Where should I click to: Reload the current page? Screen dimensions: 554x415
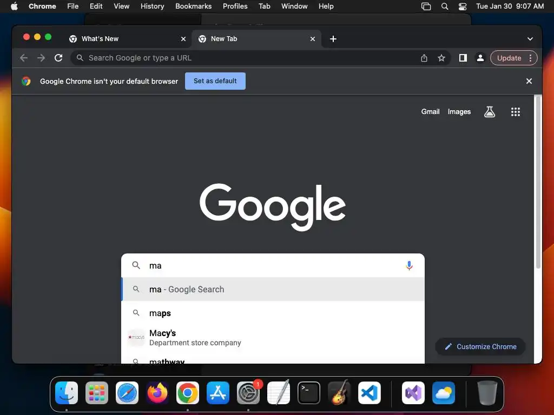[58, 58]
